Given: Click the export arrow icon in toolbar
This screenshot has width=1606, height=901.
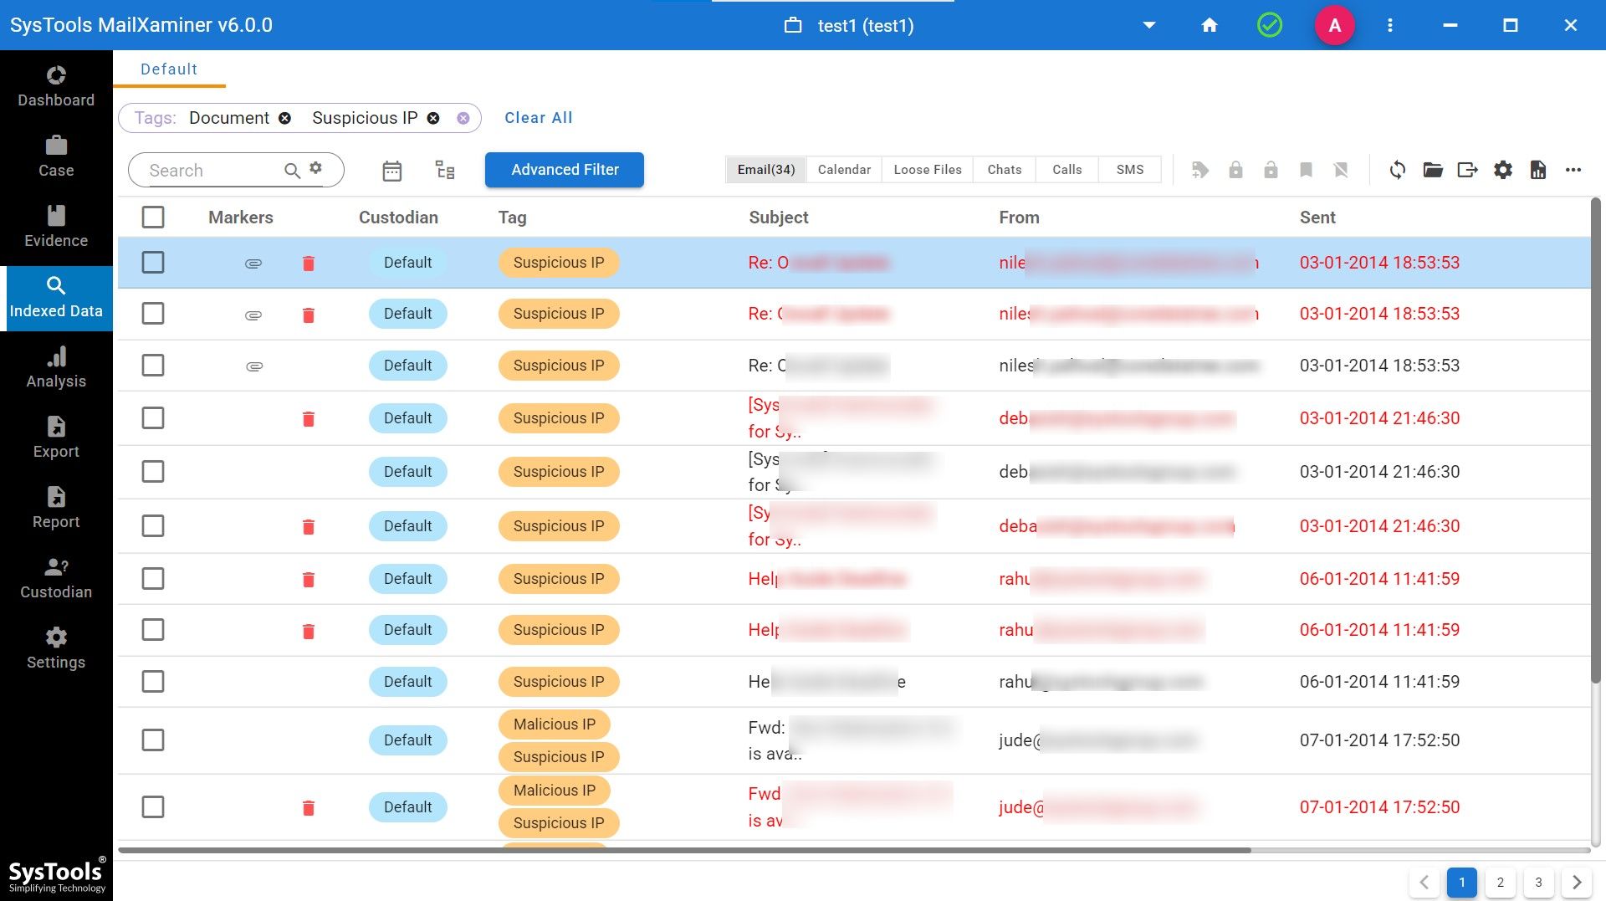Looking at the screenshot, I should click(1468, 170).
